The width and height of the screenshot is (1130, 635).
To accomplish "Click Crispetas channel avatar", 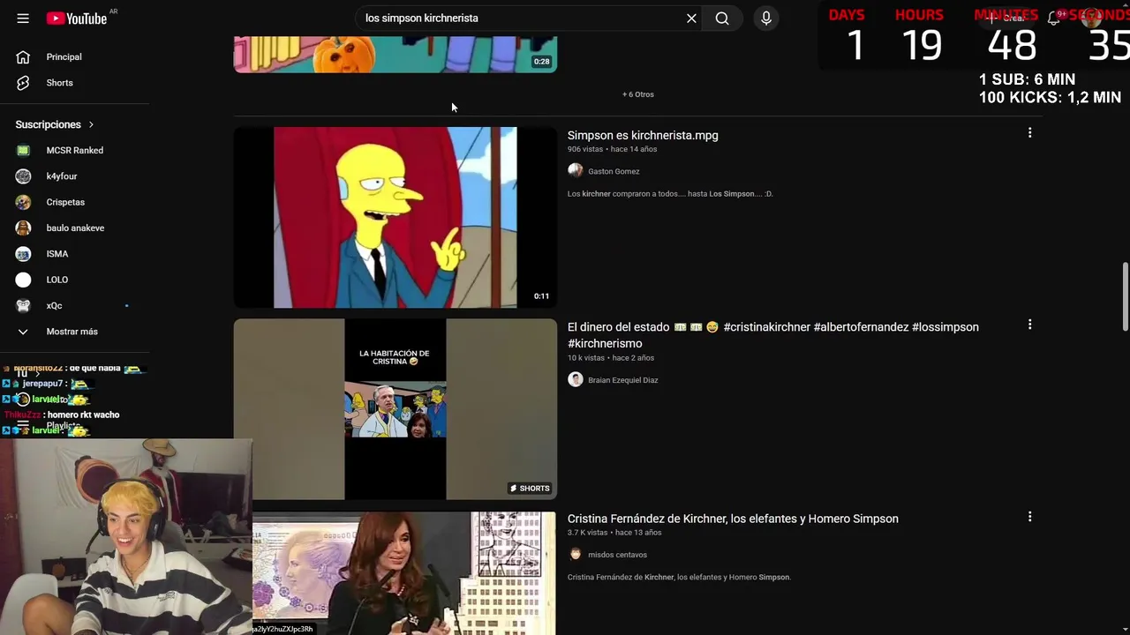I will tap(24, 202).
